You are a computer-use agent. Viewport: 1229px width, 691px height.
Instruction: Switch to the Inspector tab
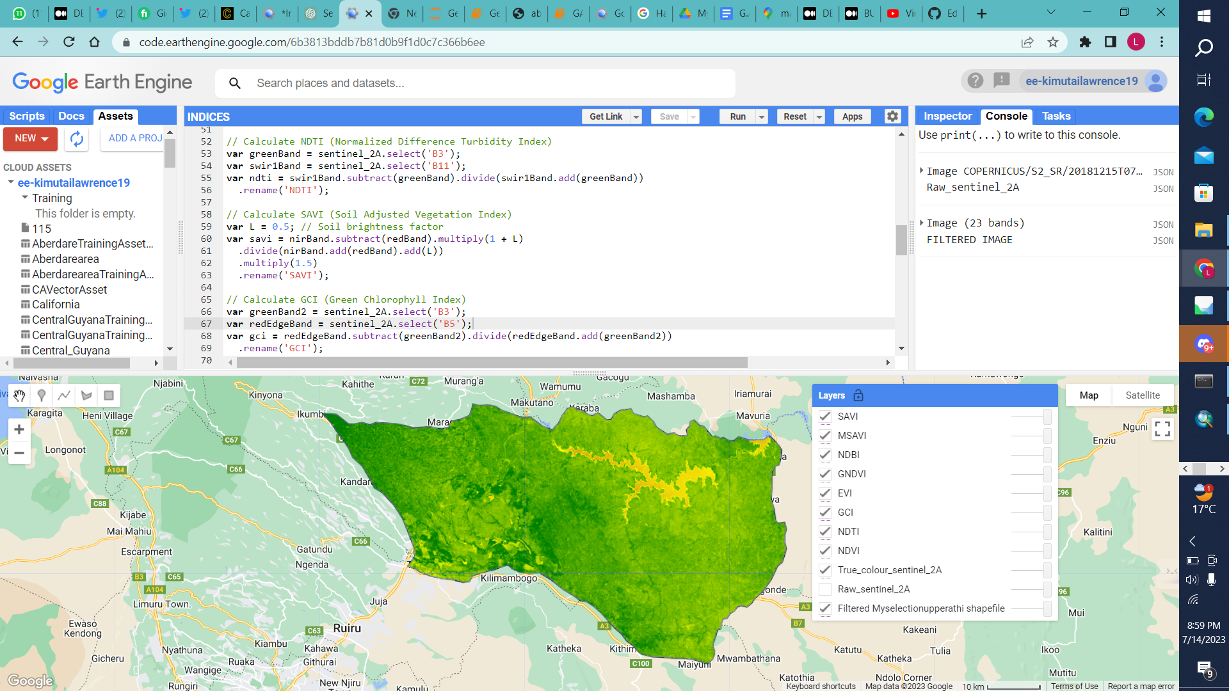(x=947, y=116)
